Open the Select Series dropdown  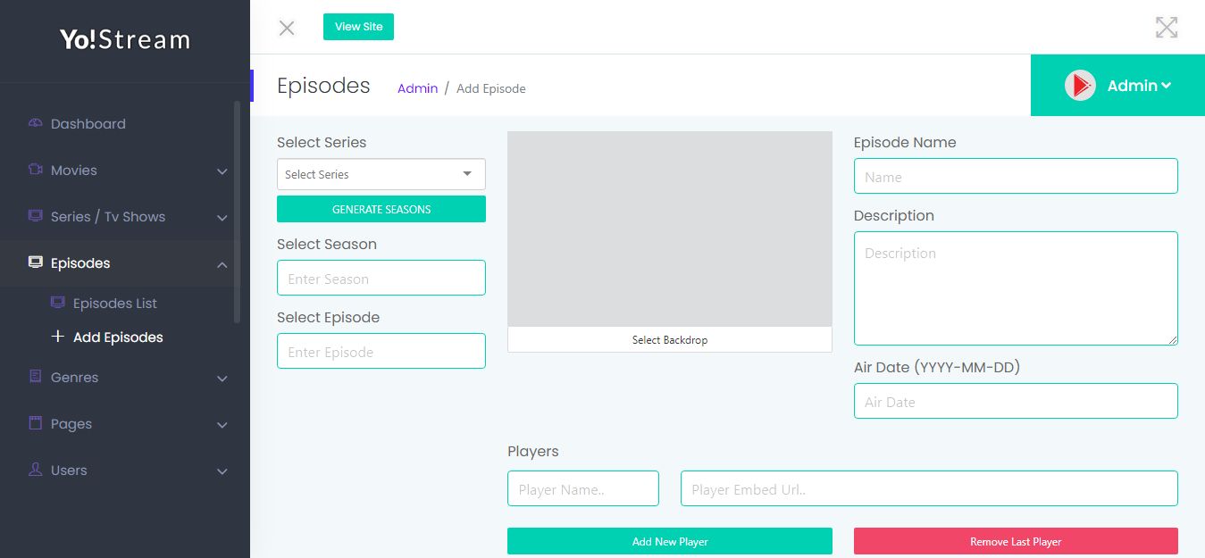[381, 174]
